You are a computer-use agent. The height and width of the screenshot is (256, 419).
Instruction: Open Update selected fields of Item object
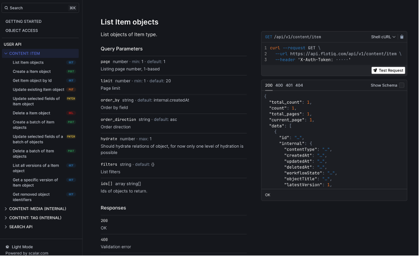[x=36, y=102]
